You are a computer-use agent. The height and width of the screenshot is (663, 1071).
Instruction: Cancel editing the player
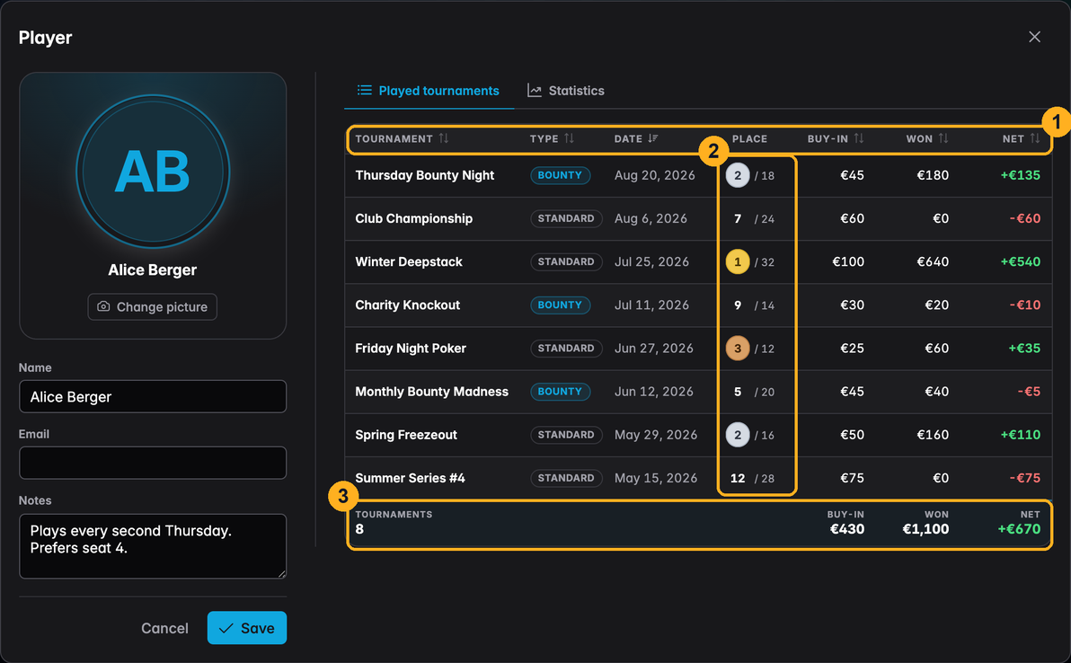[164, 628]
